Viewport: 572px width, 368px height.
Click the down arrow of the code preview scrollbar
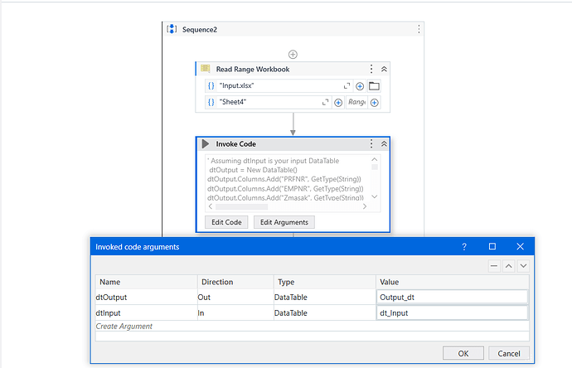click(x=374, y=196)
